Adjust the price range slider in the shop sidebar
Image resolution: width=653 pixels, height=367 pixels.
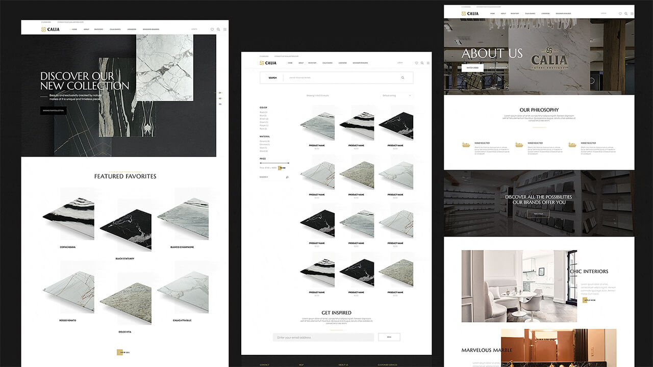coord(274,163)
